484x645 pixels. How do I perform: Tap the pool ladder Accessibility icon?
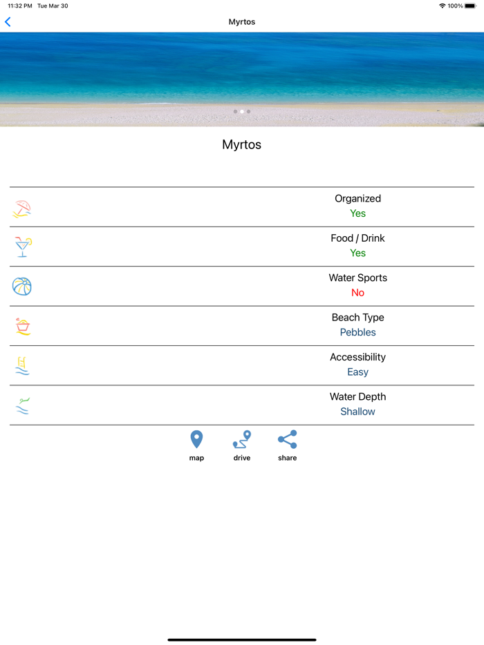click(22, 366)
